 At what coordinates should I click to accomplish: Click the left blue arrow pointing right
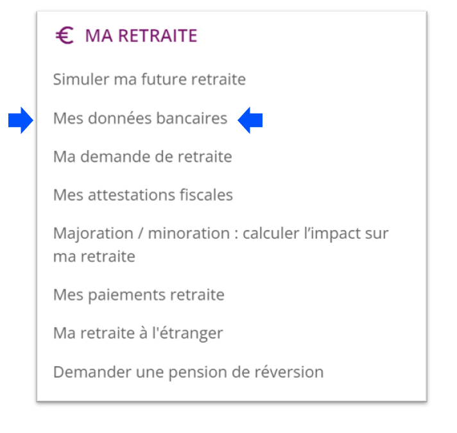coord(21,119)
